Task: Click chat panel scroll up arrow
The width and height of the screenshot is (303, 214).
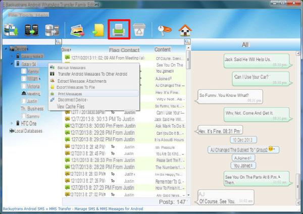Action: [298, 53]
